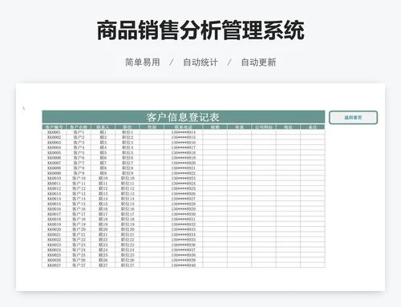Click the 自动更新 subtitle text
Image resolution: width=401 pixels, height=307 pixels.
[258, 63]
